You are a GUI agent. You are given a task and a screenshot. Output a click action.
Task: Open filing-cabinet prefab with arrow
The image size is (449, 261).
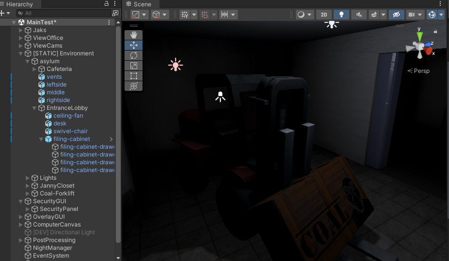tap(111, 139)
